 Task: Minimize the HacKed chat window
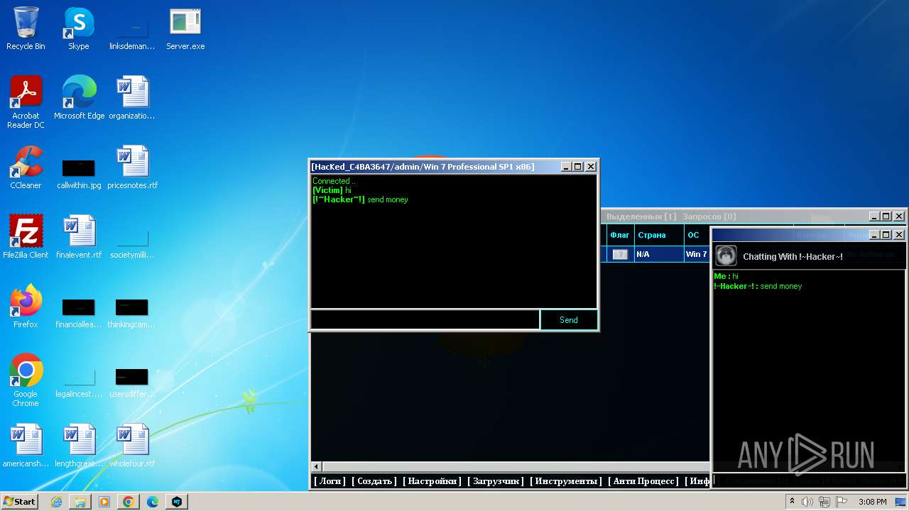(x=565, y=167)
